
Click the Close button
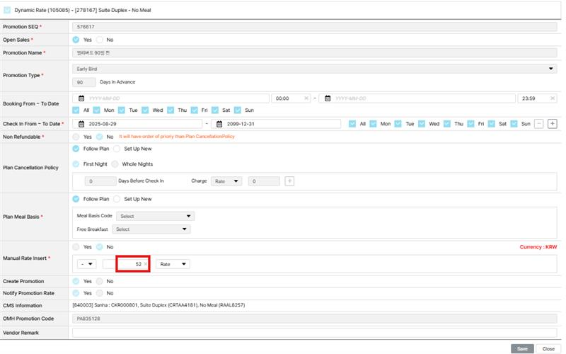(x=548, y=348)
